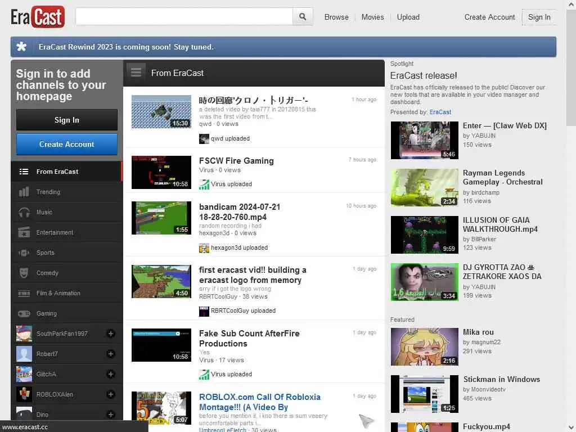Click 'by Moonvideotv' uploader text

click(x=484, y=389)
